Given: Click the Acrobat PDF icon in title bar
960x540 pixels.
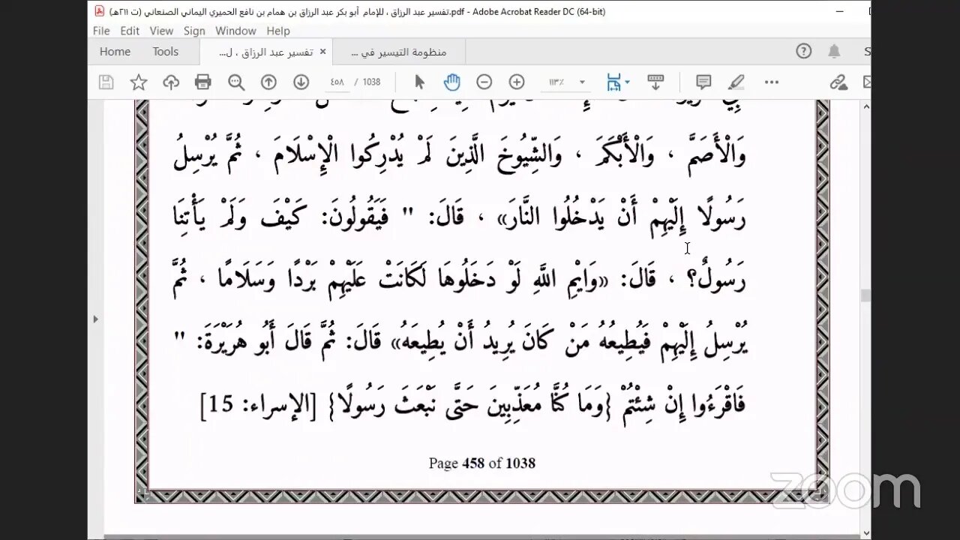Looking at the screenshot, I should click(99, 11).
